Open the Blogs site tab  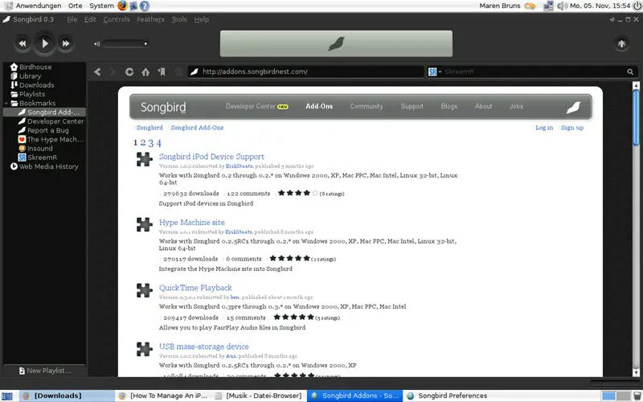pyautogui.click(x=449, y=106)
